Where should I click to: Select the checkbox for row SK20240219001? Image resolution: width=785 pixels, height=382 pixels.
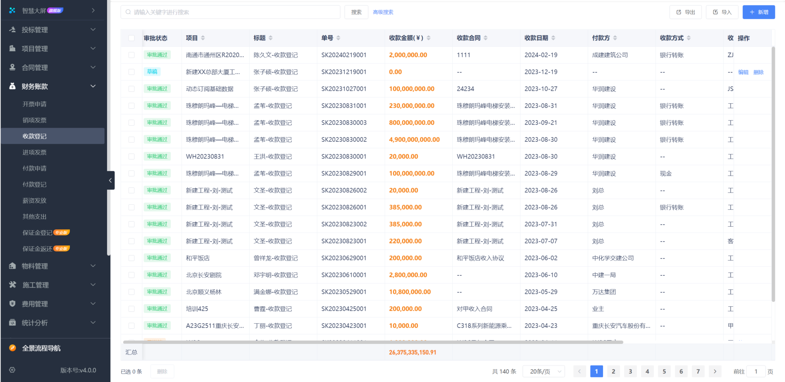(132, 55)
